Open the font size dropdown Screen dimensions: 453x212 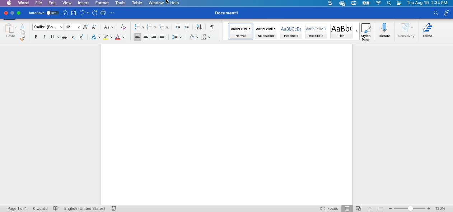[x=73, y=27]
